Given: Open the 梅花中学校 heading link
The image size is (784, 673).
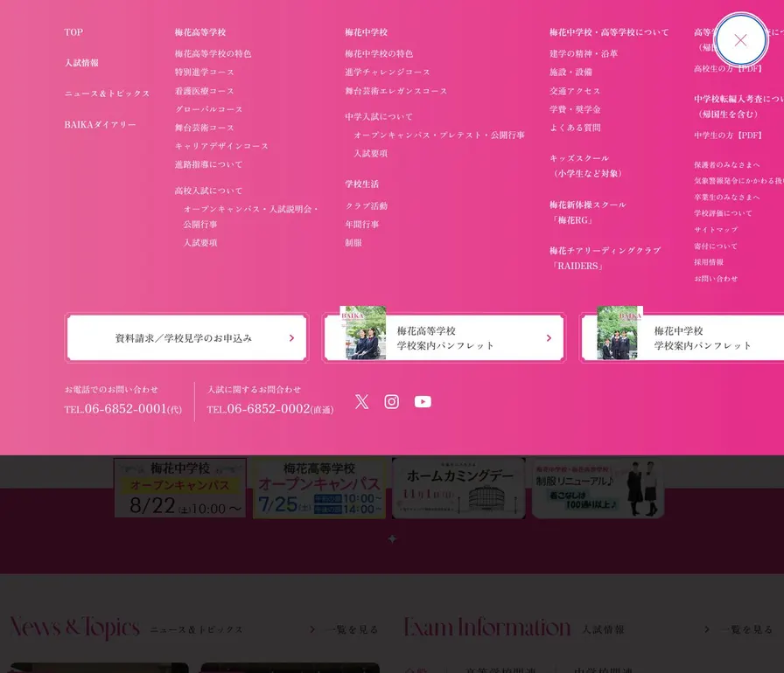Looking at the screenshot, I should [x=367, y=32].
